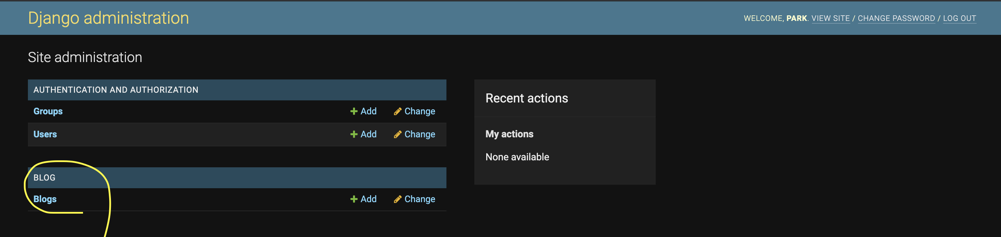This screenshot has height=237, width=1001.
Task: Open the Blogs model link
Action: pos(45,199)
